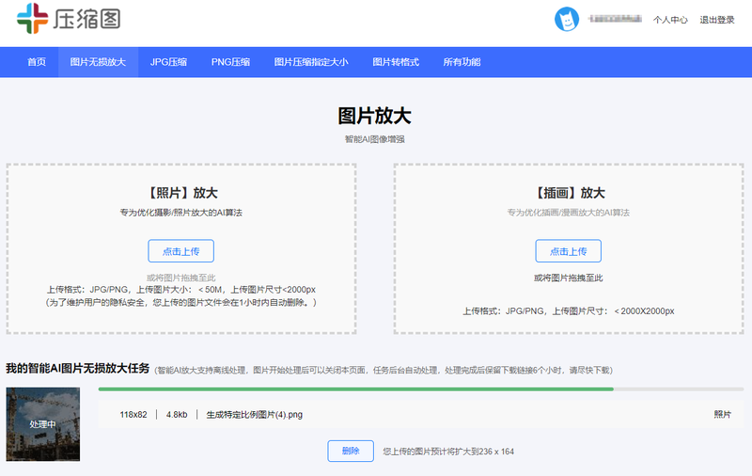
Task: Click the colorful 压缩图 logo icon
Action: 33,19
